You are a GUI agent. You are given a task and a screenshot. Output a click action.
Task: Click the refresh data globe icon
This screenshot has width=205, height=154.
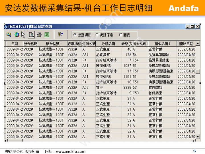pyautogui.click(x=17, y=35)
